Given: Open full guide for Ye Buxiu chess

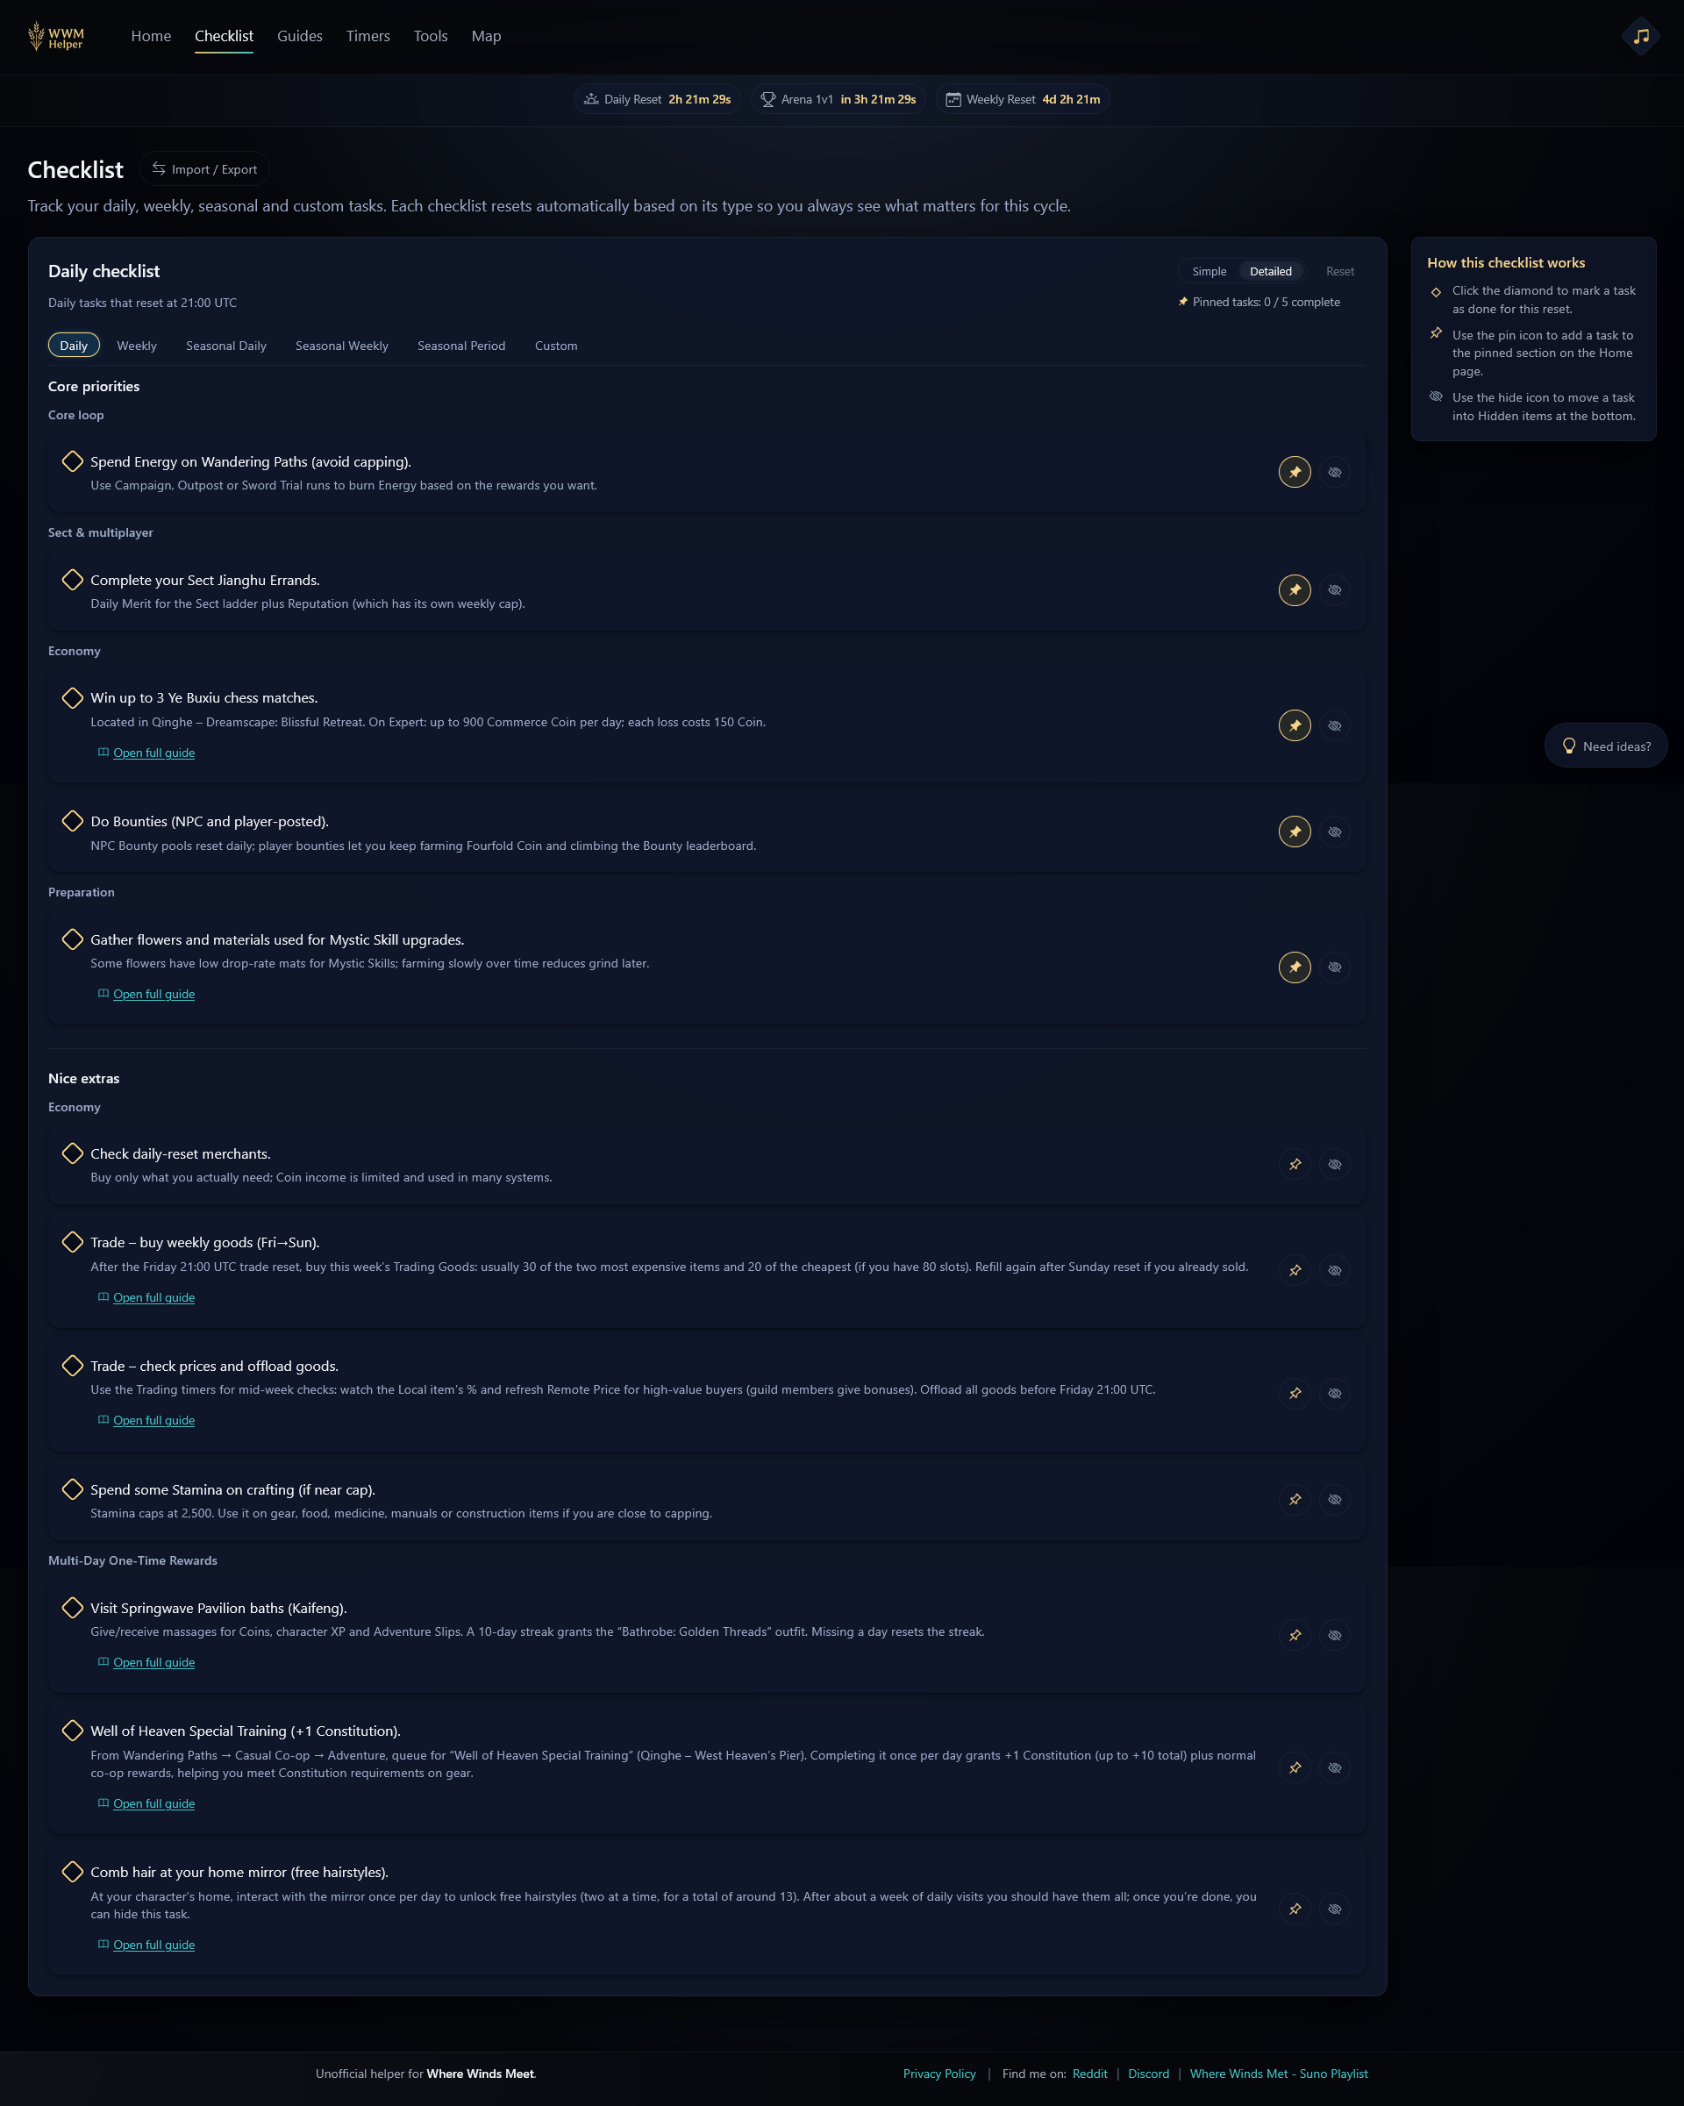Looking at the screenshot, I should coord(153,753).
